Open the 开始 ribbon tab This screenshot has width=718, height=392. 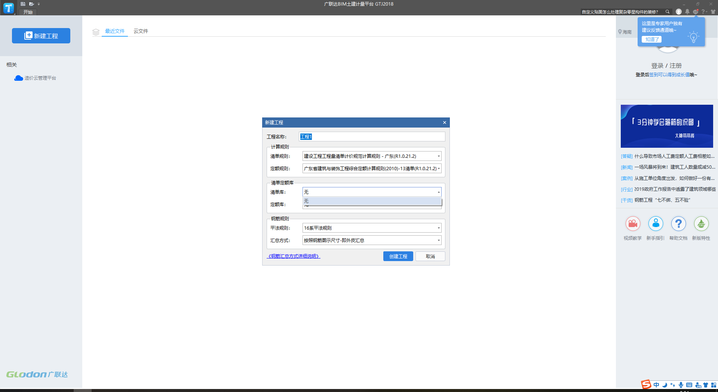click(28, 12)
